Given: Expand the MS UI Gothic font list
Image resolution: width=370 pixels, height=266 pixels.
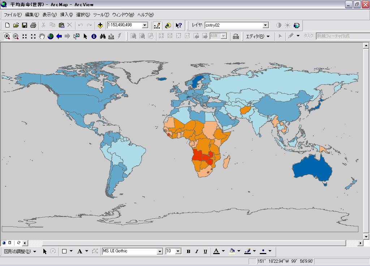Looking at the screenshot, I should tap(159, 251).
